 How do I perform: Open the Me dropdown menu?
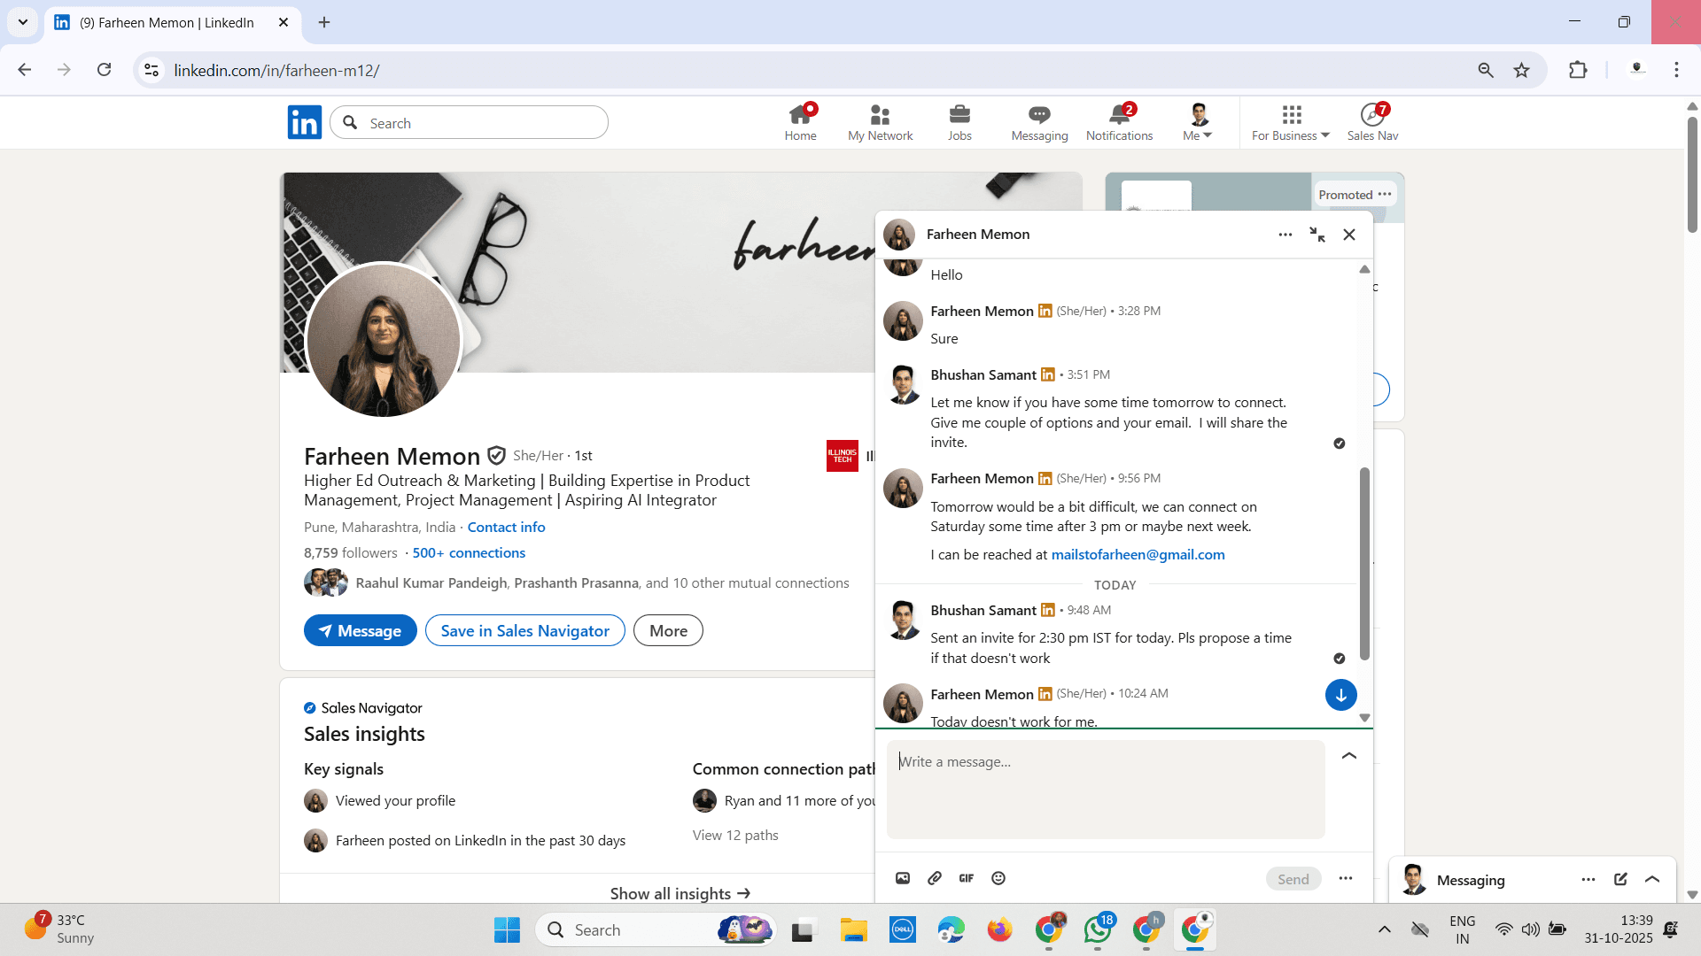(x=1198, y=122)
